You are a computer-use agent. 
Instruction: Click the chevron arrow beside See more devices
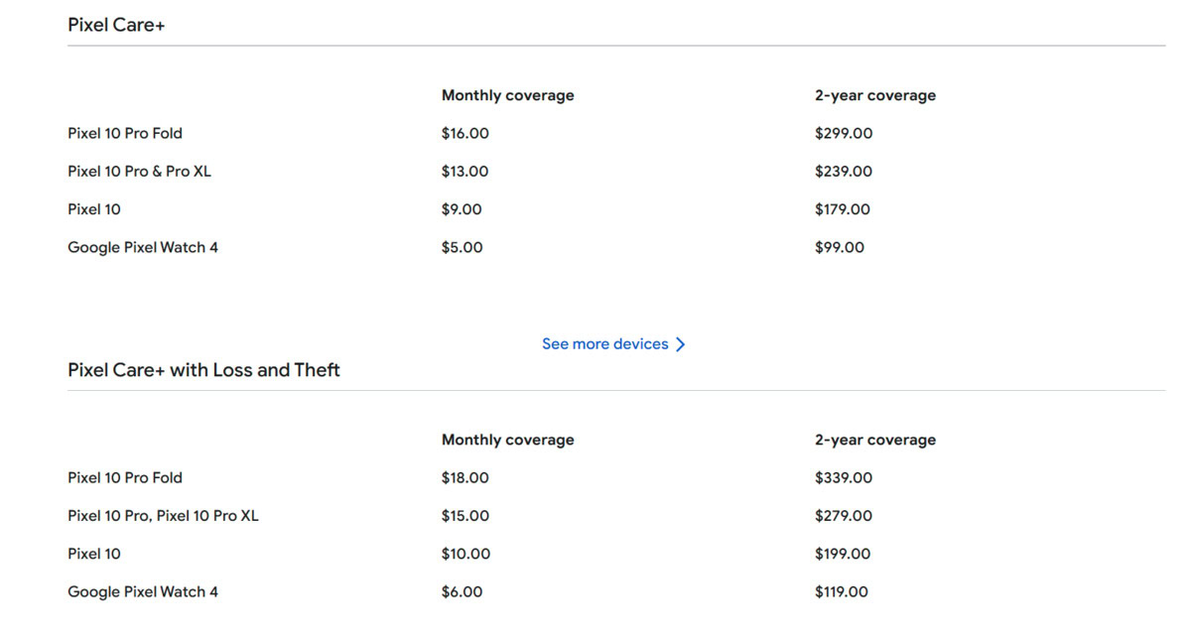[x=681, y=344]
